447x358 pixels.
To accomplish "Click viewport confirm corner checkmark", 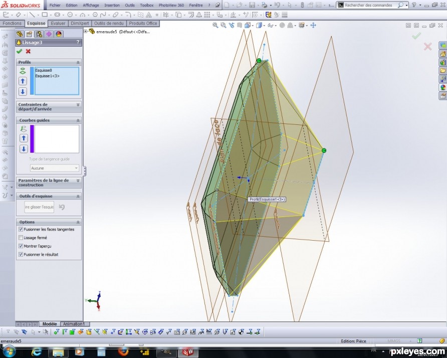I will 416,36.
